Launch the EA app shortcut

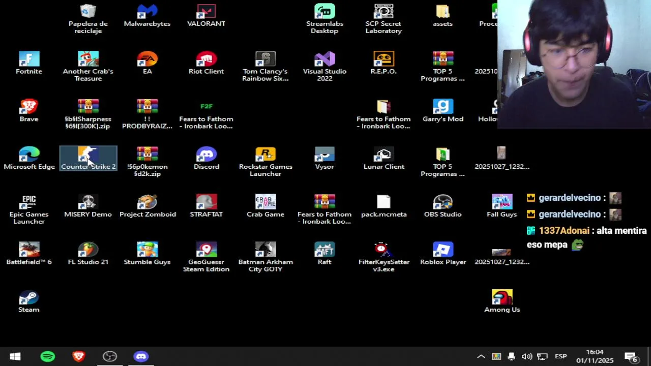pos(147,63)
